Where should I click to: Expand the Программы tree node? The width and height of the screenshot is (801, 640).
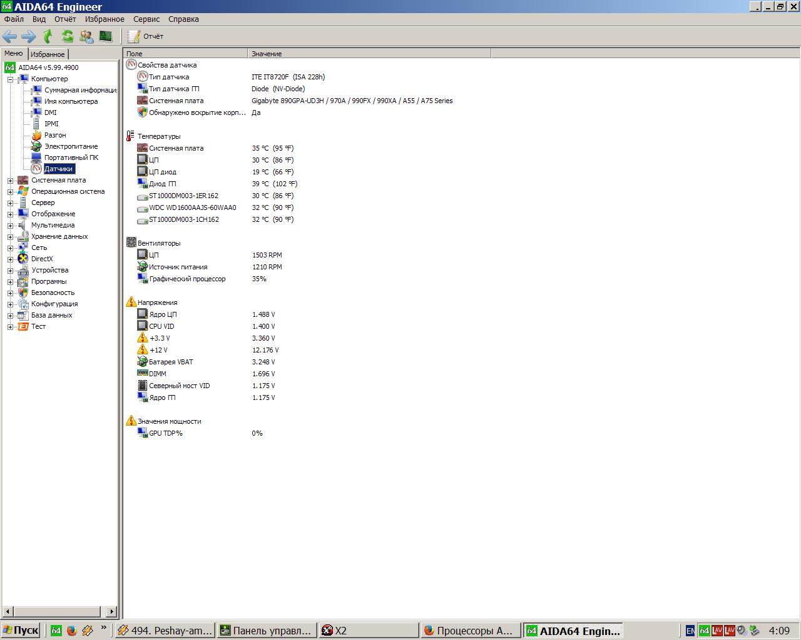(10, 282)
